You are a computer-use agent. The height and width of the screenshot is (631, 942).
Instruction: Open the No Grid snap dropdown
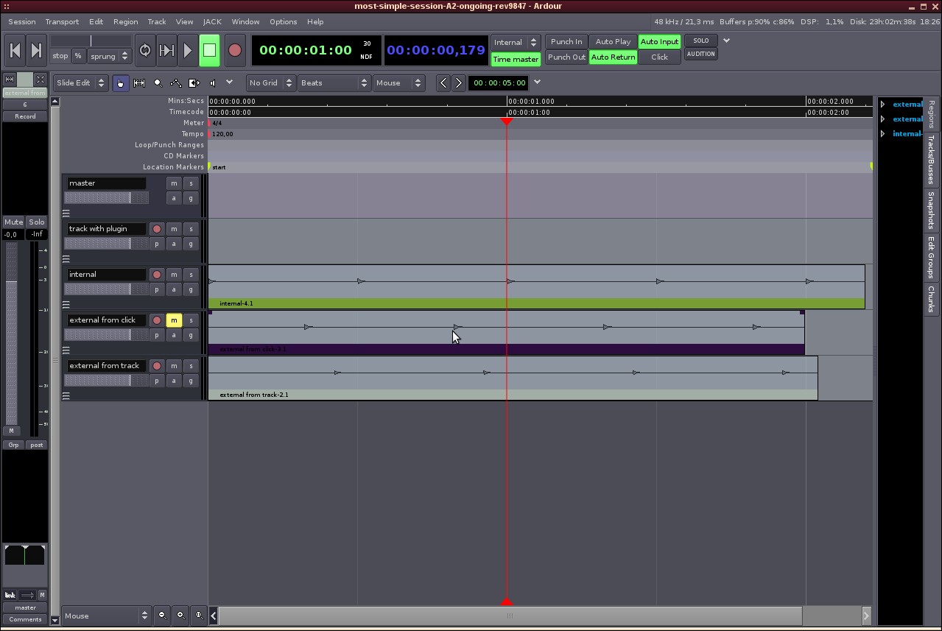(270, 83)
